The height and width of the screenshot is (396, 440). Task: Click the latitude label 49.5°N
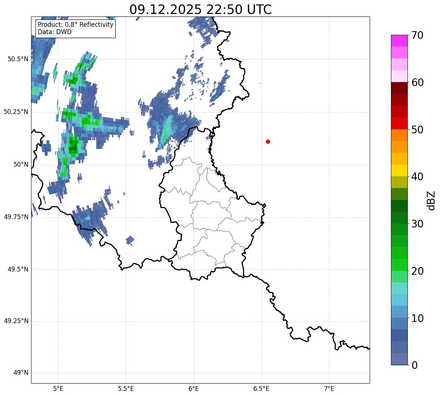18,269
